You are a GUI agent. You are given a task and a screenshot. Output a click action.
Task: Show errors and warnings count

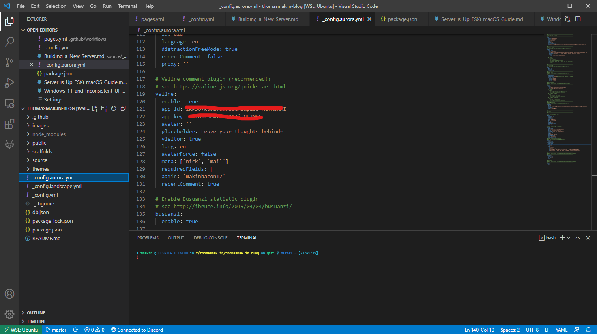pyautogui.click(x=94, y=330)
